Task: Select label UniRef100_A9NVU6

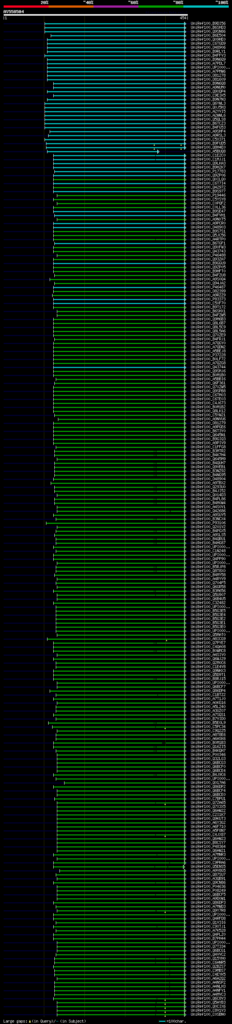Action: (x=208, y=419)
